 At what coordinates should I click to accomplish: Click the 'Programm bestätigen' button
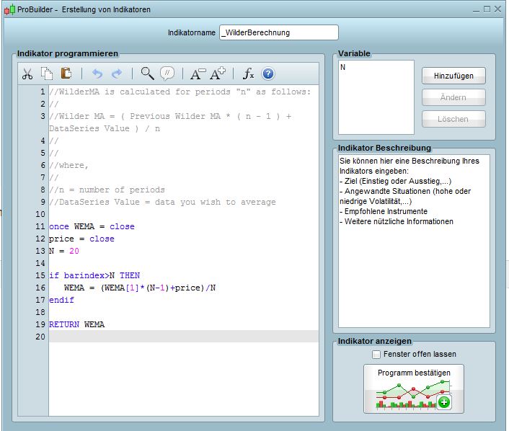coord(414,388)
